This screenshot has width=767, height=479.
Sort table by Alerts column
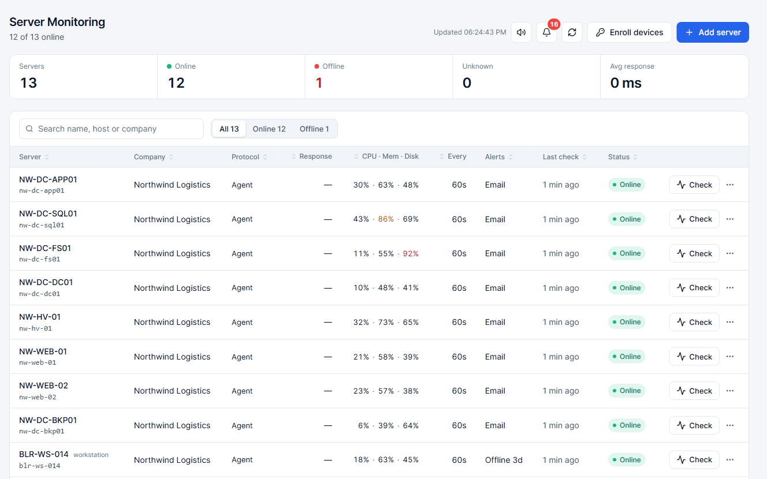(x=499, y=157)
